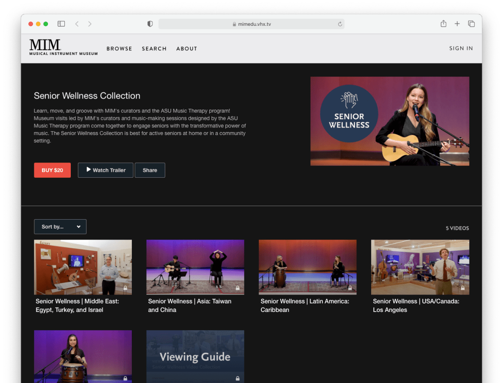Image resolution: width=503 pixels, height=383 pixels.
Task: Click the lock icon on Caribbean thumbnail
Action: [x=350, y=288]
